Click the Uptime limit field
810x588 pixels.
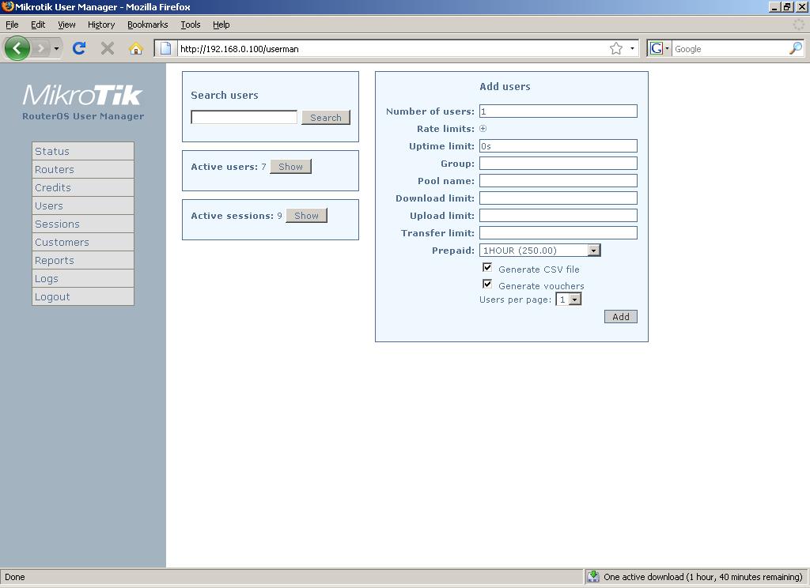(x=558, y=146)
